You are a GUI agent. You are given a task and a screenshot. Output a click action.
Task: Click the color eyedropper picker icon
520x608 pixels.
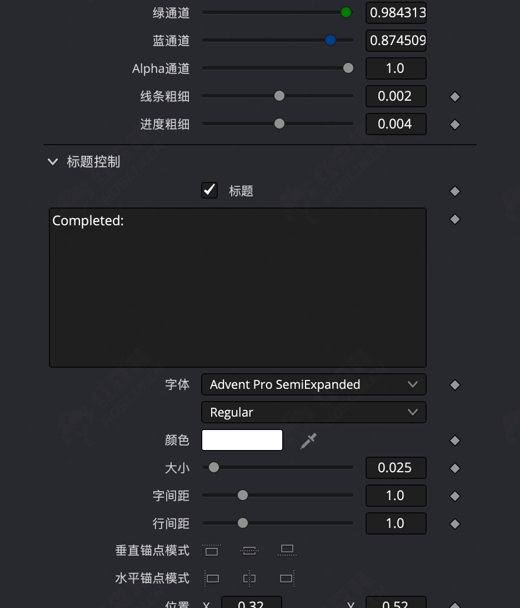(x=308, y=441)
